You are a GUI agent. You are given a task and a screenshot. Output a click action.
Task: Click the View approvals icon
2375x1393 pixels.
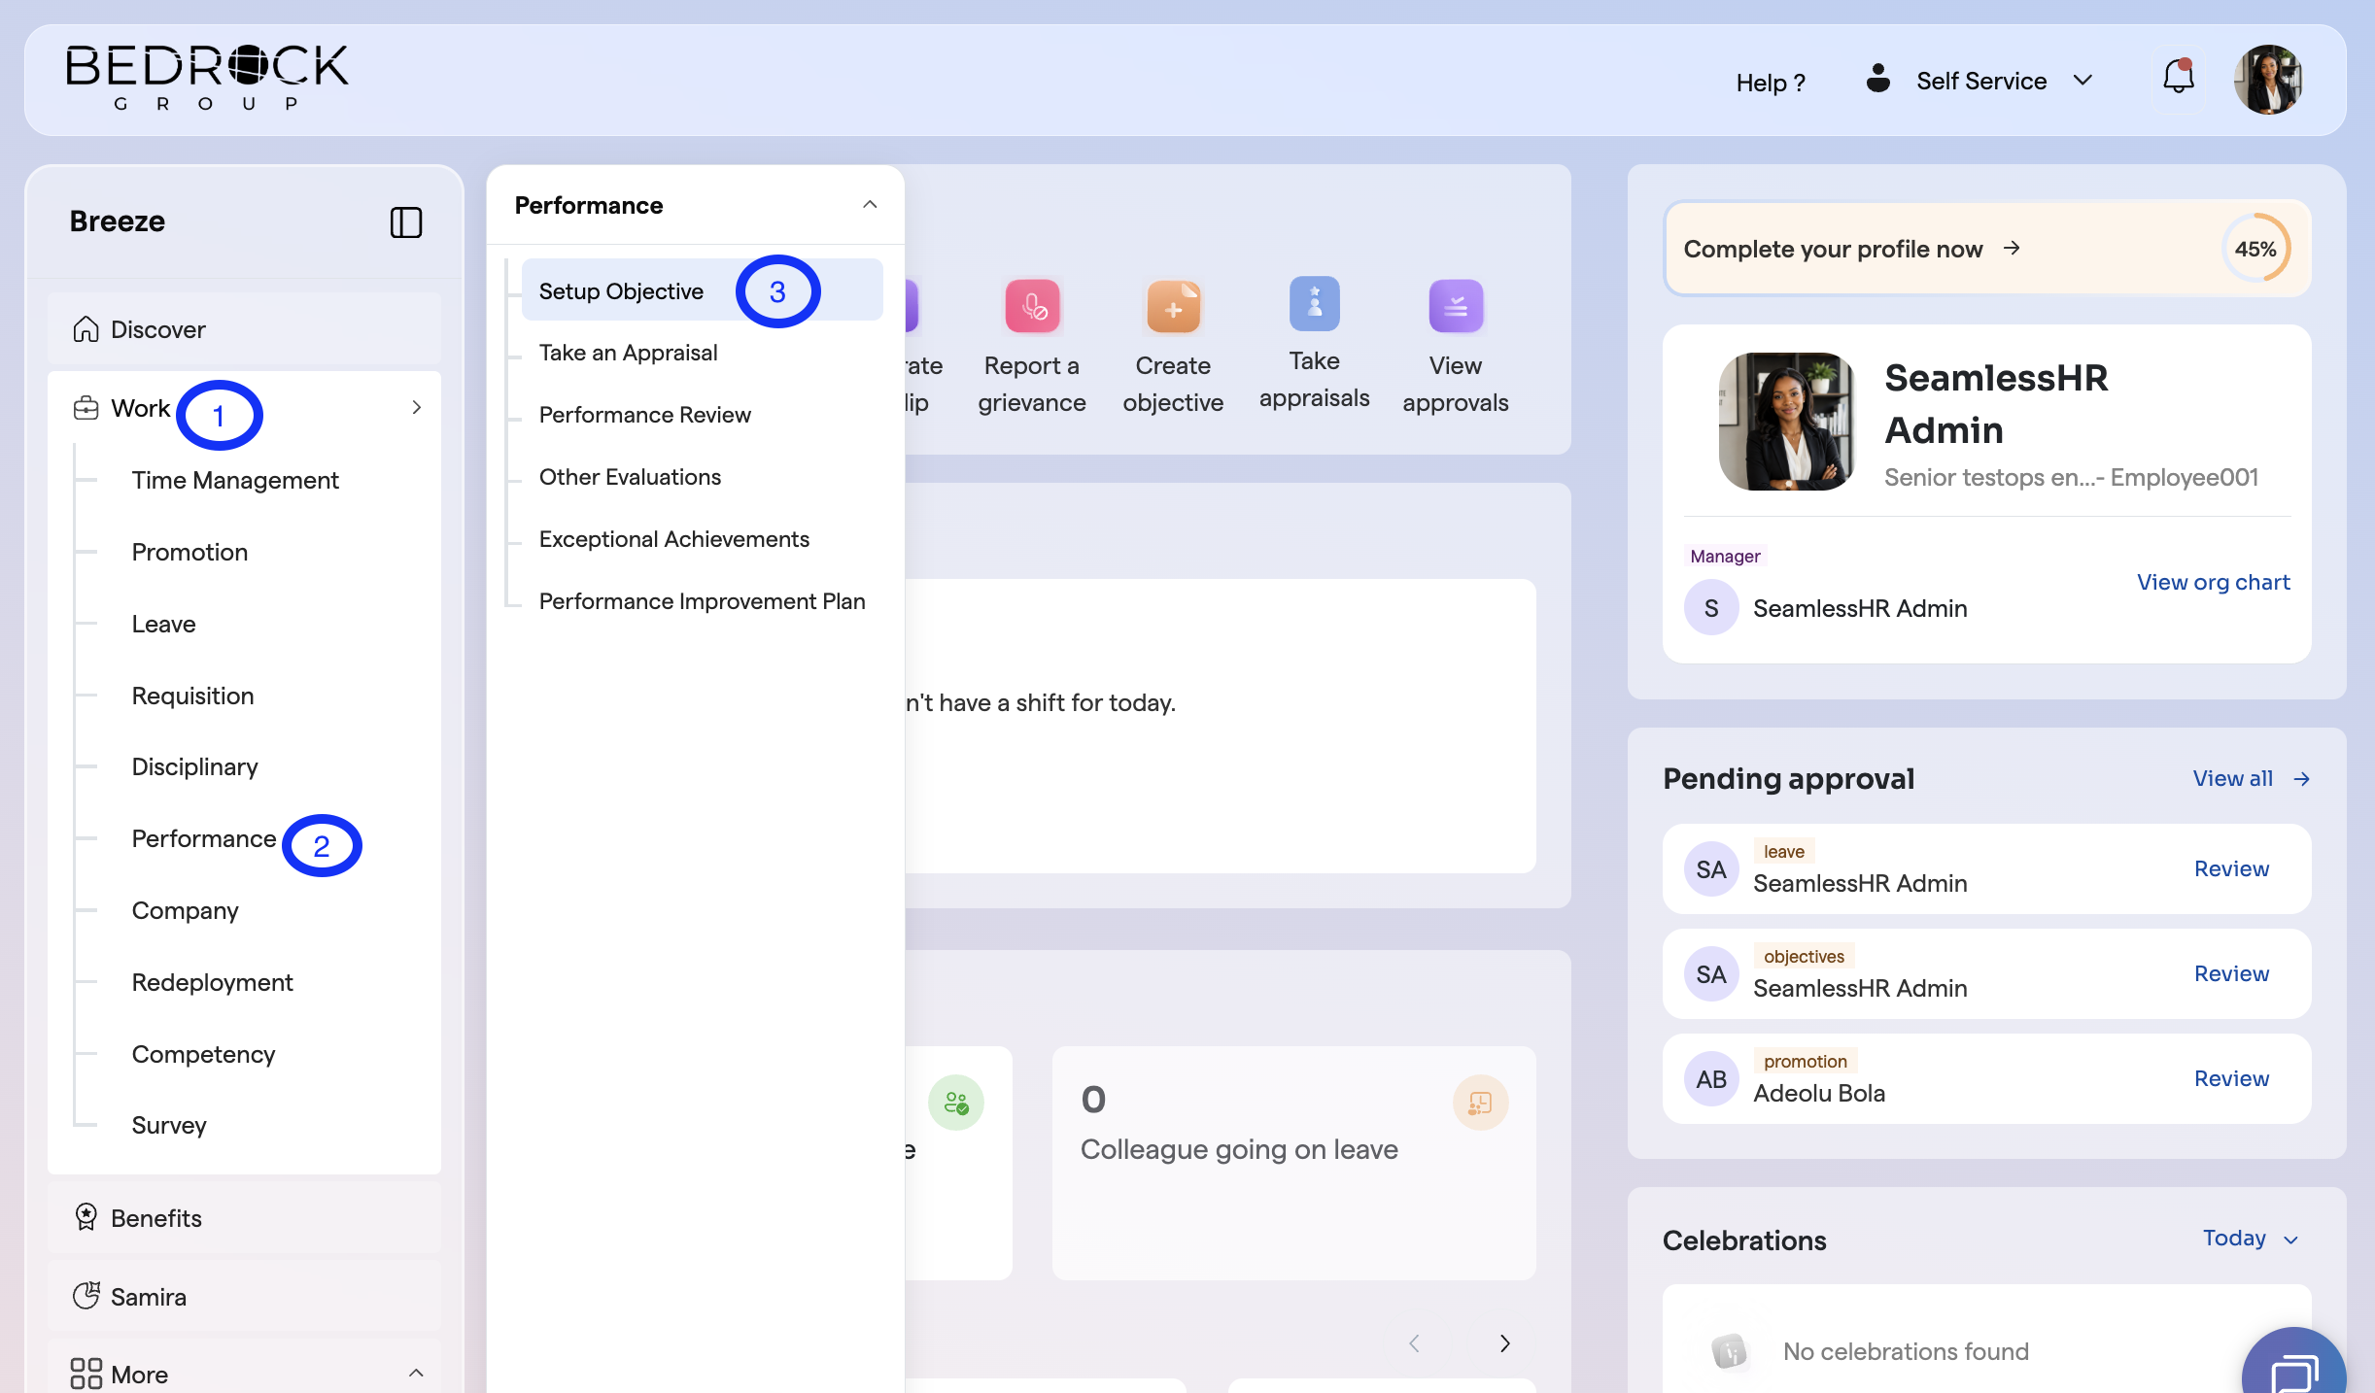click(1456, 307)
